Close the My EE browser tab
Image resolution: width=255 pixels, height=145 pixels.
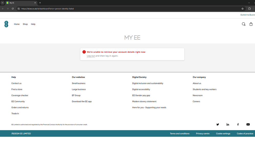pos(35,3)
